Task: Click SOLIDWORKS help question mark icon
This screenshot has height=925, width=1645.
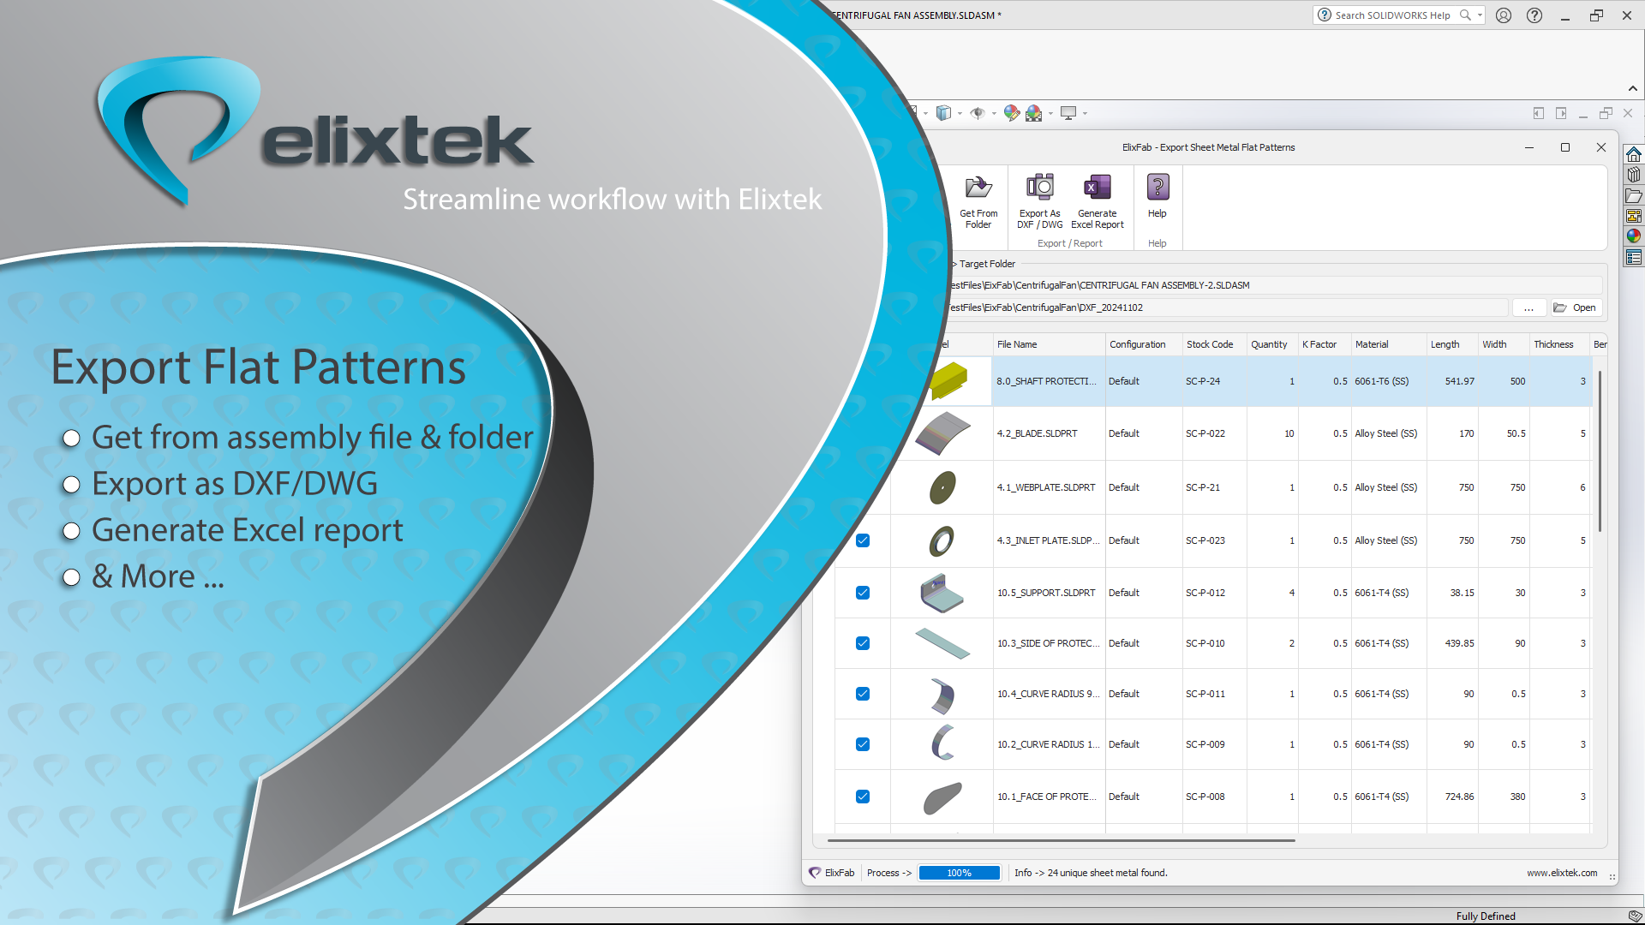Action: [x=1534, y=15]
